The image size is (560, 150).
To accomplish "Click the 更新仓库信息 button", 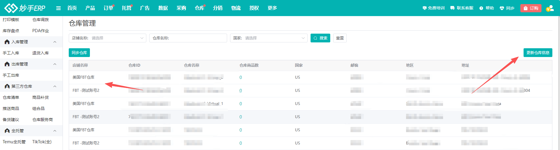I will coord(538,53).
